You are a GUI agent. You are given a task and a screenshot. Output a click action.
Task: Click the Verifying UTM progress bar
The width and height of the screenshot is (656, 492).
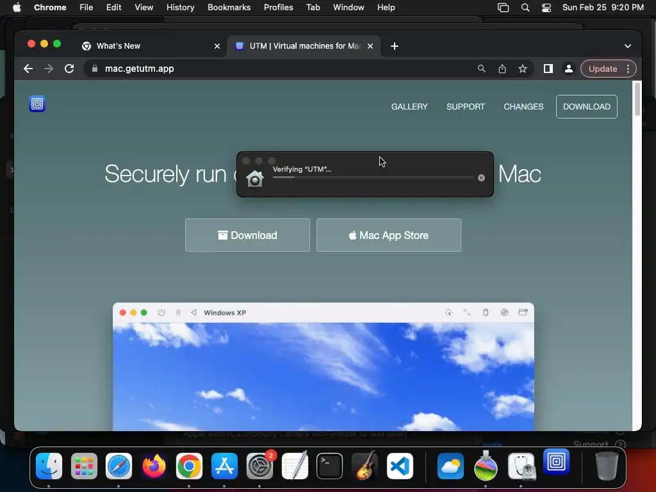[373, 177]
